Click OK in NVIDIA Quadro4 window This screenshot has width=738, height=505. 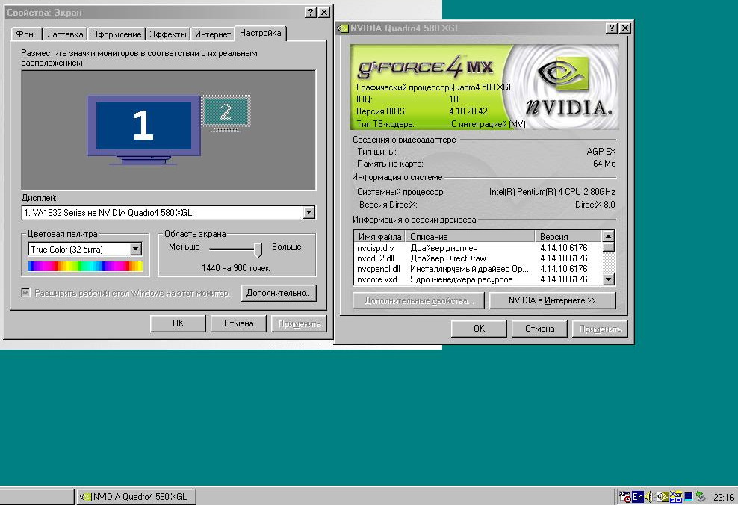point(479,329)
